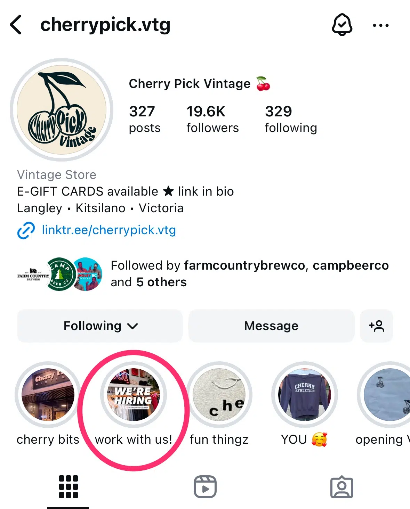Select the Reels tab at the bottom
This screenshot has width=410, height=509.
205,486
